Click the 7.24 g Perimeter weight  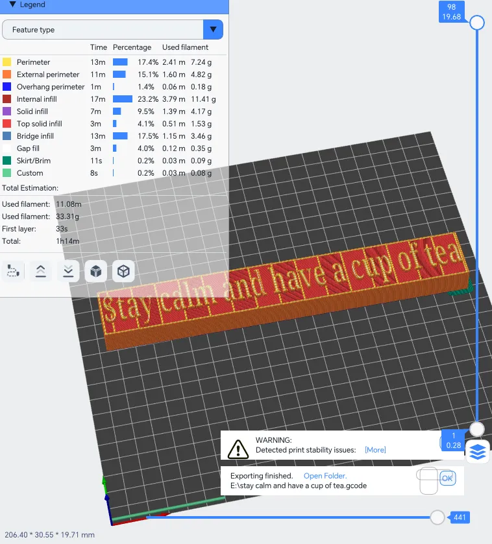pos(201,62)
